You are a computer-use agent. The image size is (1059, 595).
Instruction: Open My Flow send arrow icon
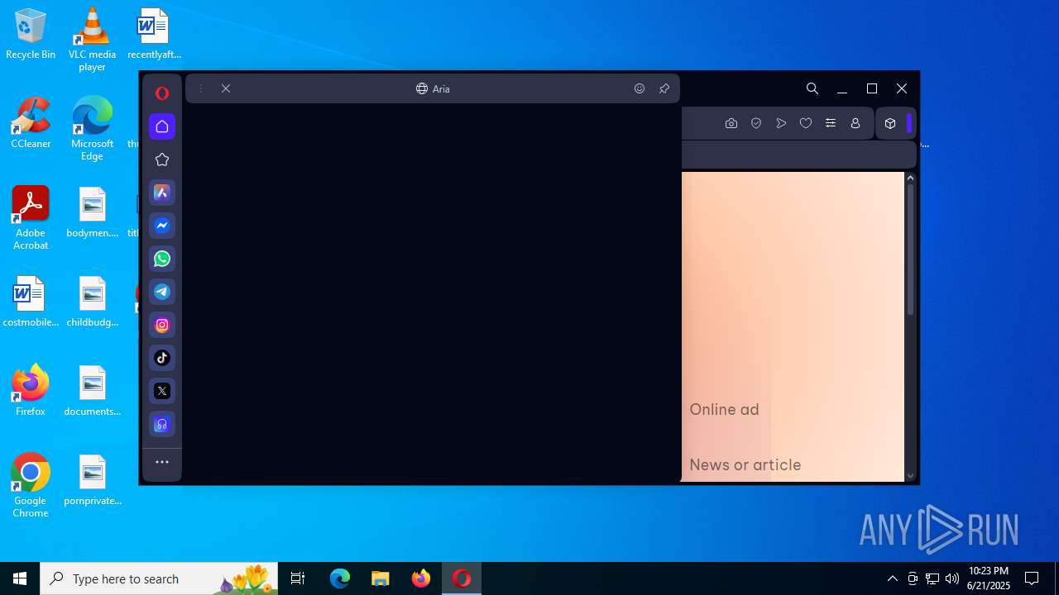[x=781, y=123]
